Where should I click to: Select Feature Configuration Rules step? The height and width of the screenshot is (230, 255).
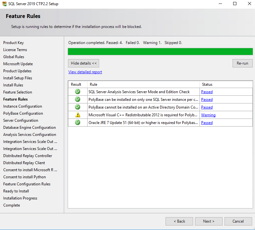[x=27, y=184]
